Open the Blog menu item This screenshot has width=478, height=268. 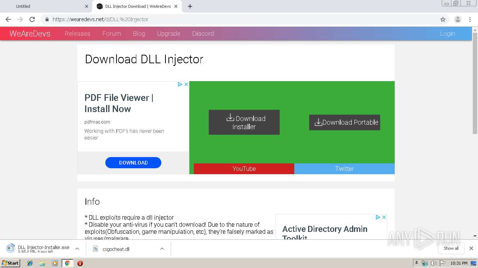tap(139, 33)
